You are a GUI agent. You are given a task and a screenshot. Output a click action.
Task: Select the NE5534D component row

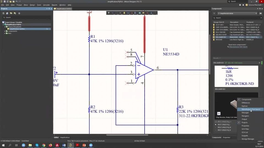(237, 39)
